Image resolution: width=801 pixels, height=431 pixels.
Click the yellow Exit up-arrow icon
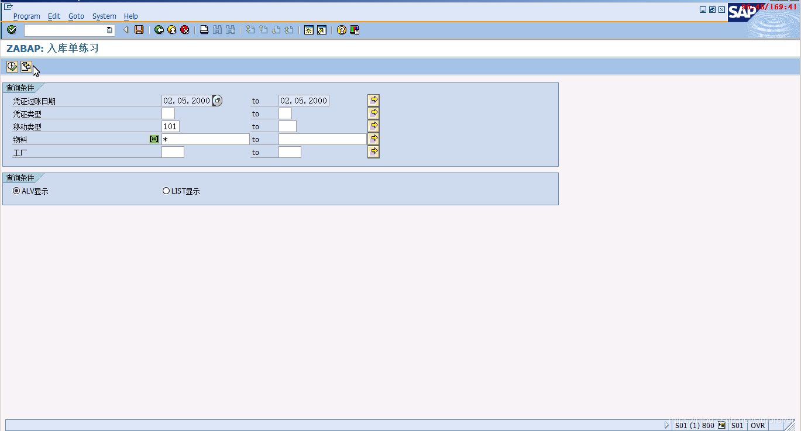click(172, 30)
